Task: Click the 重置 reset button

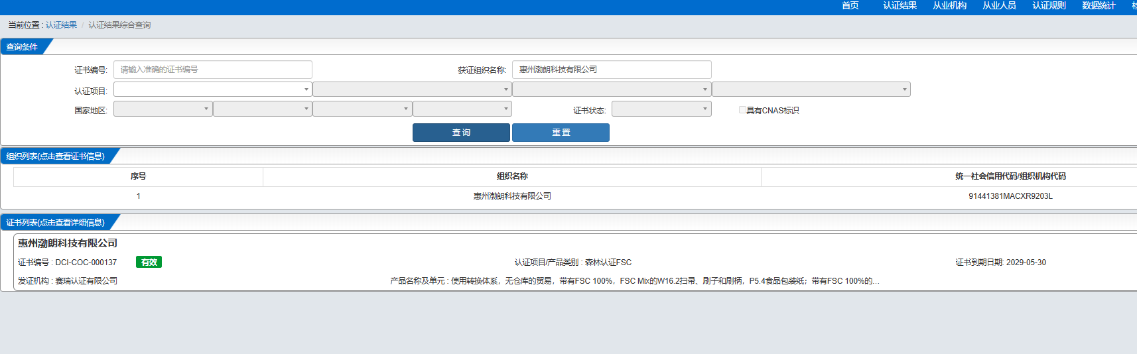Action: pos(561,133)
